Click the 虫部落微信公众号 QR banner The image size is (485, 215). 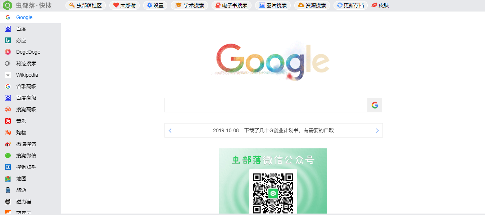(273, 181)
